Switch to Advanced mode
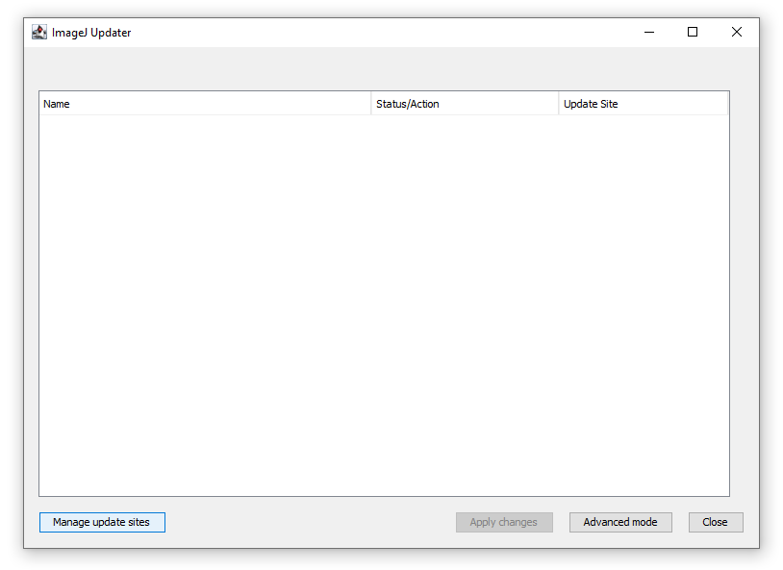This screenshot has width=783, height=570. (620, 522)
